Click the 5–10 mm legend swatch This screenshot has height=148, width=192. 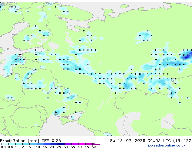pyautogui.click(x=33, y=144)
